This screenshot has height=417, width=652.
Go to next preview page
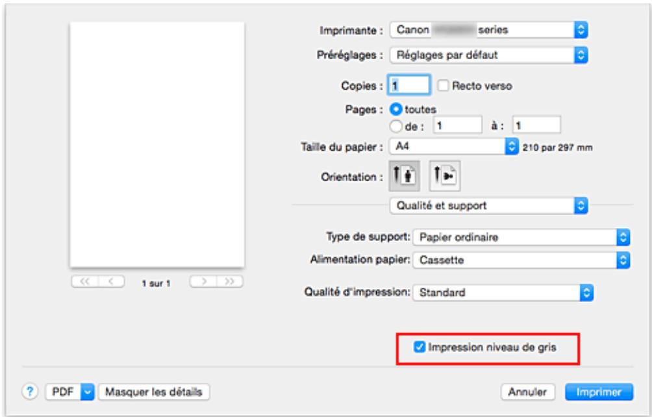pos(203,281)
